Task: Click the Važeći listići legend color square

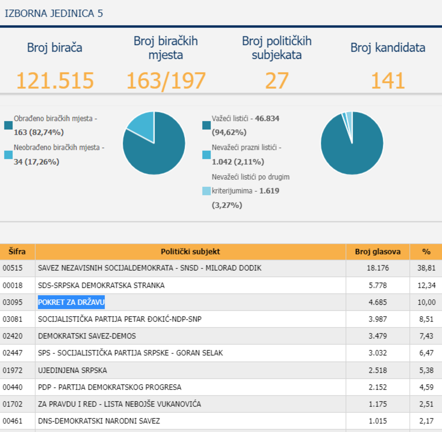Action: (x=206, y=126)
